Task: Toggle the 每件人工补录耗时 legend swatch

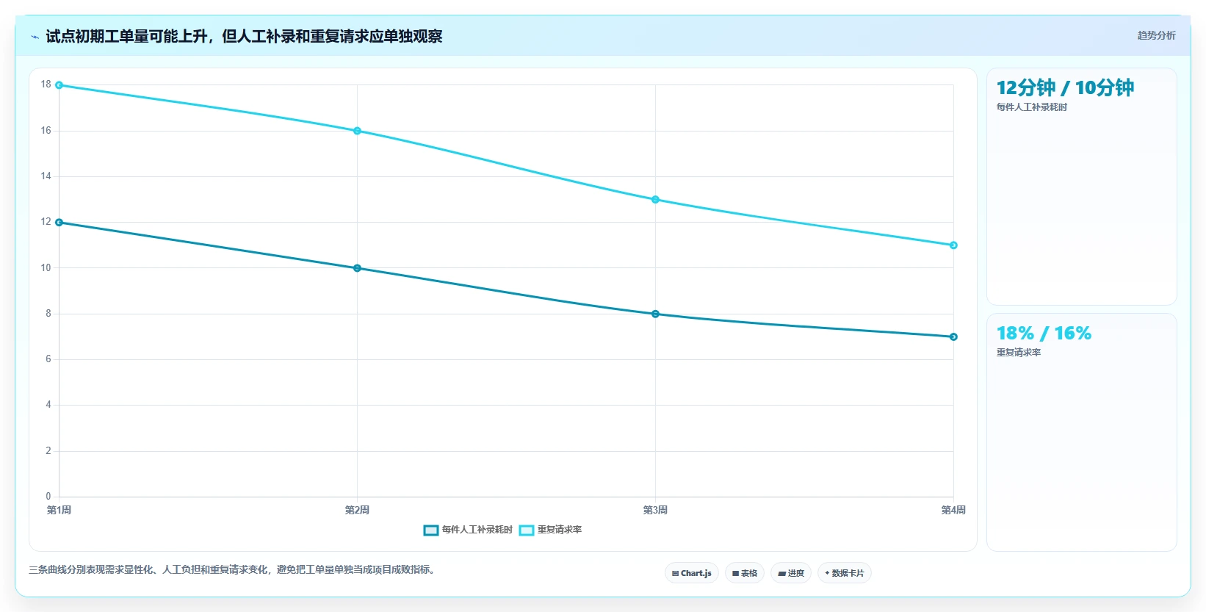Action: 431,530
